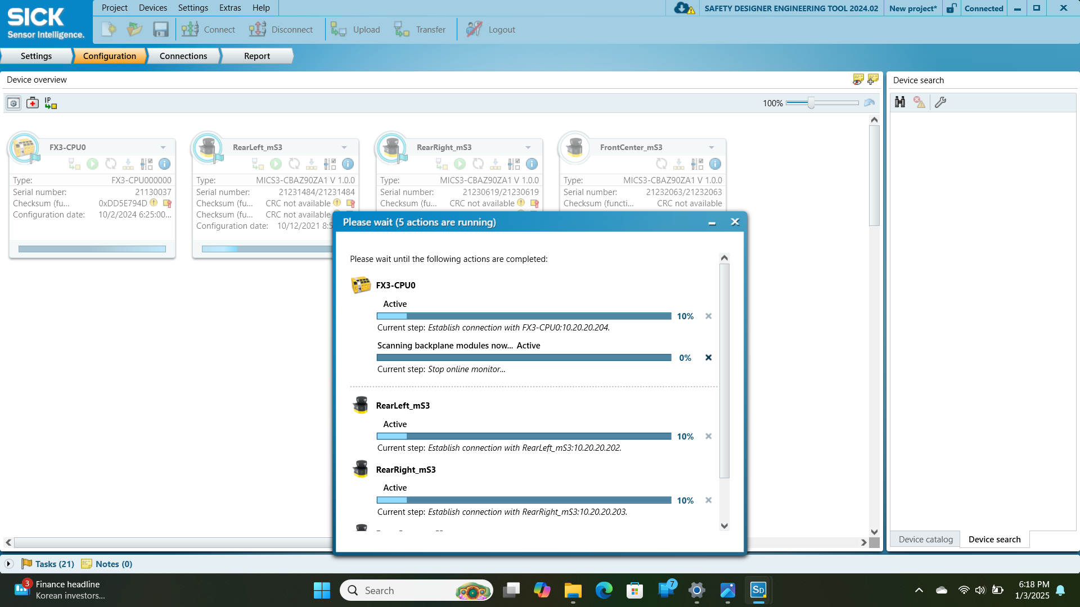Open the Device catalog tab
The image size is (1080, 607).
pos(925,539)
